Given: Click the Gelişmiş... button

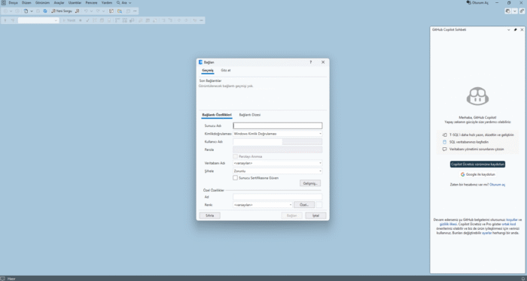Looking at the screenshot, I should [310, 183].
